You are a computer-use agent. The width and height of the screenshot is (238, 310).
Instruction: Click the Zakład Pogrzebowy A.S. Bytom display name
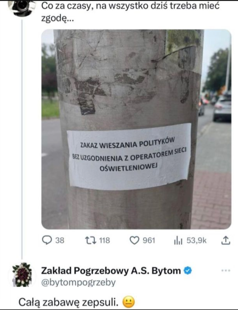111,271
